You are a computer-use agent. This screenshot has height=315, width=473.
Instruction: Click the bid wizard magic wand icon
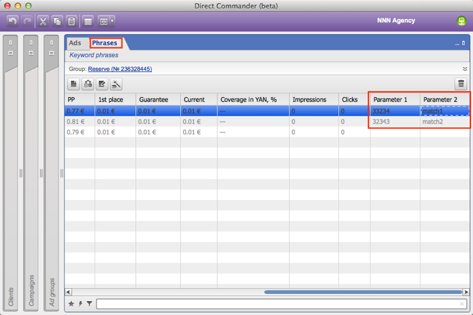click(116, 84)
